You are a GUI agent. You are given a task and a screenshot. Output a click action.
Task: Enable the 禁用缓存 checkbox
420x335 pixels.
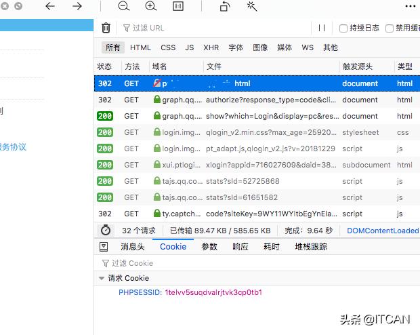390,28
